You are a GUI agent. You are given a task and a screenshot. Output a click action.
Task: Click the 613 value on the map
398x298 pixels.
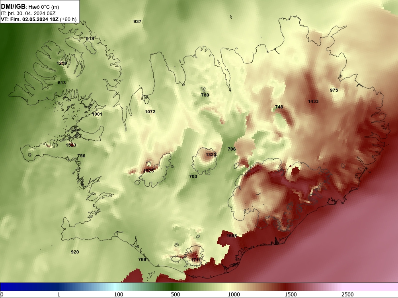(62, 83)
